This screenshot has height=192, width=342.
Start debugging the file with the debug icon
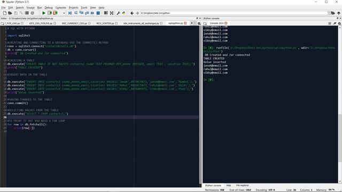point(70,13)
